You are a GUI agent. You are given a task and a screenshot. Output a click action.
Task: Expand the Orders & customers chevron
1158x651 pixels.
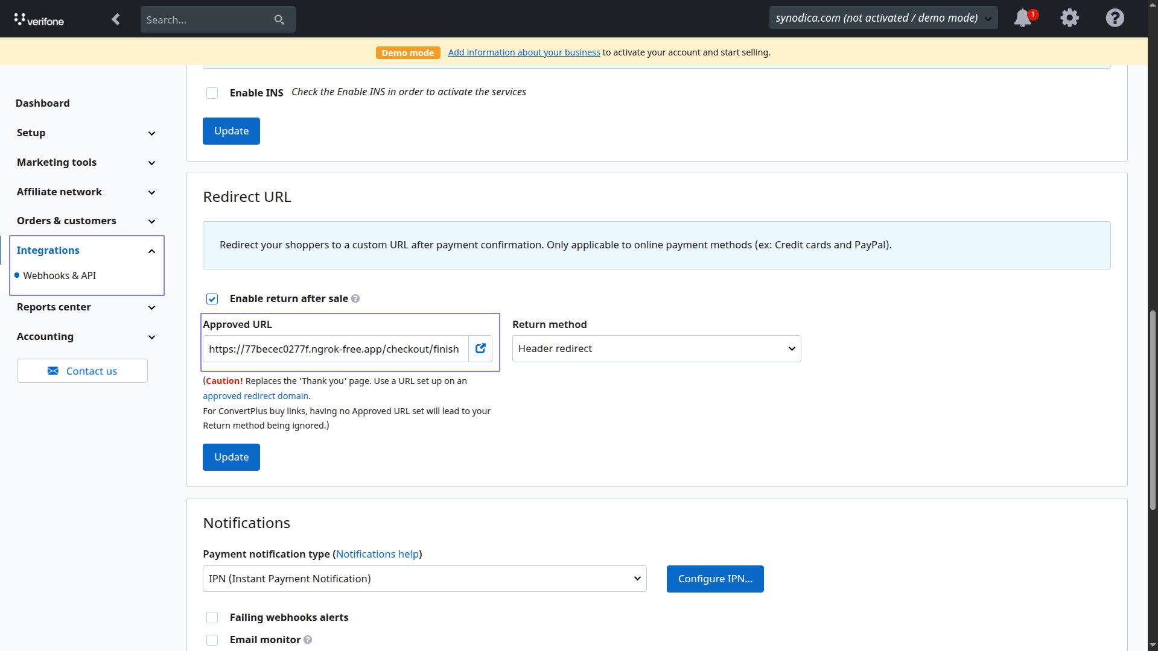(x=151, y=221)
